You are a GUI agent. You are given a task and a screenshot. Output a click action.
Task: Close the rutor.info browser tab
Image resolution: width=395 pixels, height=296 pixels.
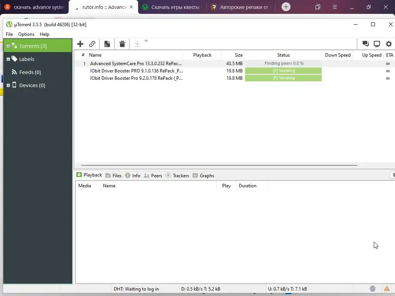[x=131, y=7]
